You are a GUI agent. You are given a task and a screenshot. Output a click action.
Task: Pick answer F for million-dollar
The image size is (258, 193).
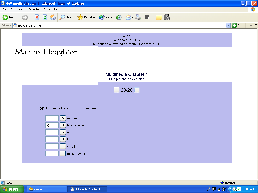63,153
